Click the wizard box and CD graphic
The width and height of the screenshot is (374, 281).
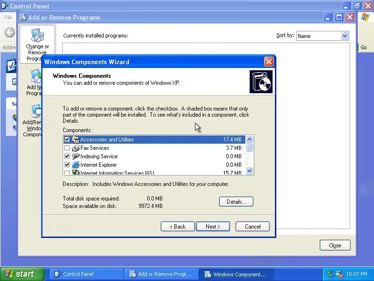coord(261,81)
